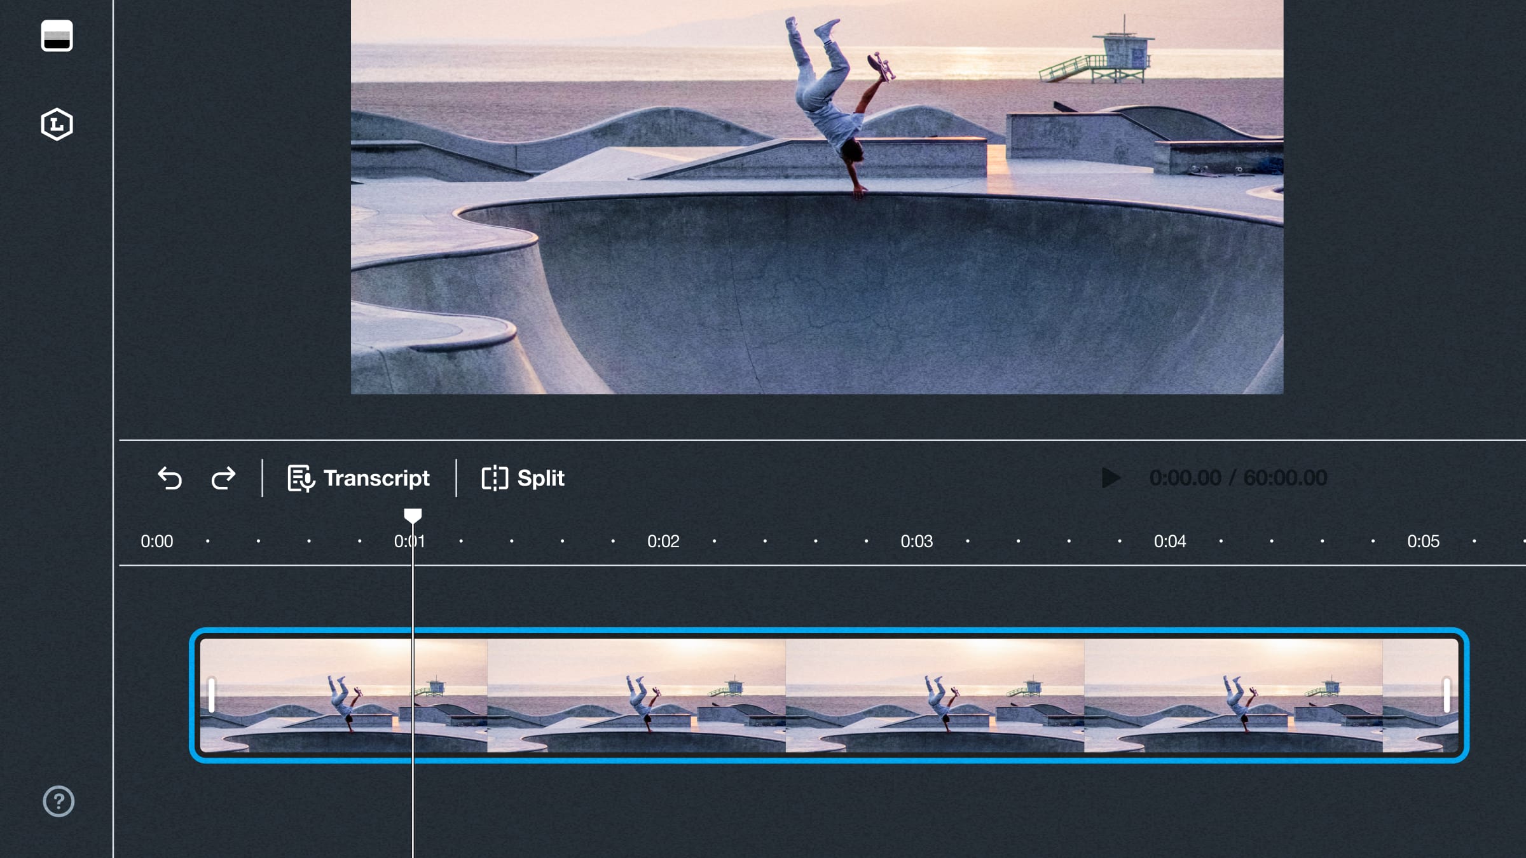Viewport: 1526px width, 858px height.
Task: Jump to the 0:04 mark on the ruler
Action: [1169, 541]
